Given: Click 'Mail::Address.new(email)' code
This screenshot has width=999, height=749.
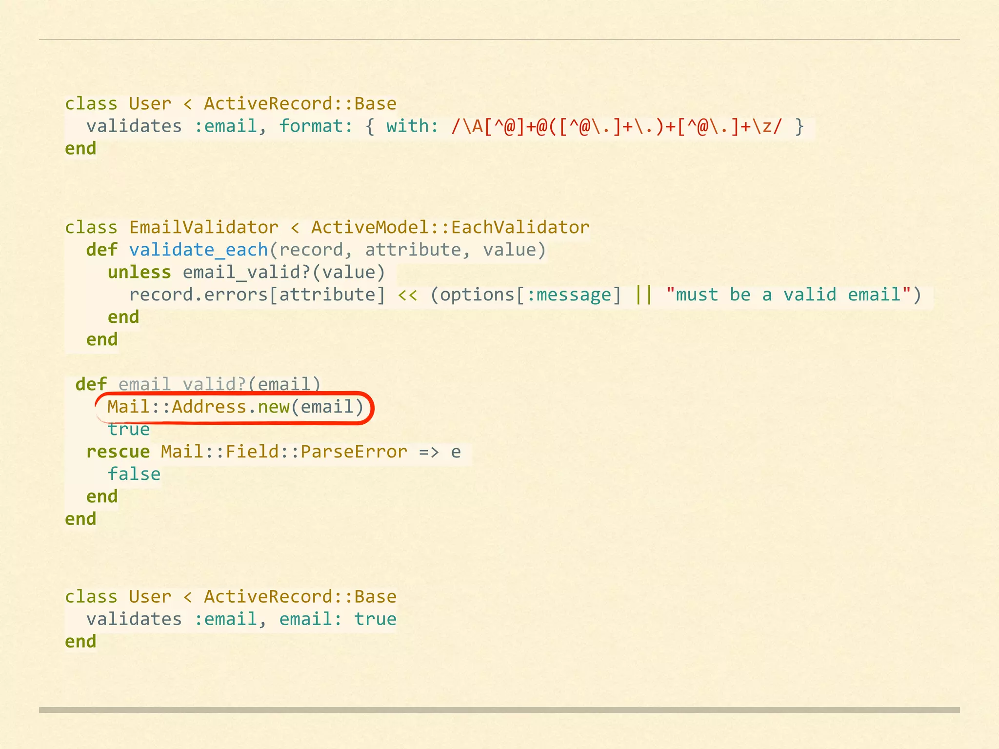Looking at the screenshot, I should coord(236,407).
